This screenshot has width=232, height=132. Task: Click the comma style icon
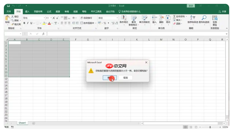[x=109, y=23]
